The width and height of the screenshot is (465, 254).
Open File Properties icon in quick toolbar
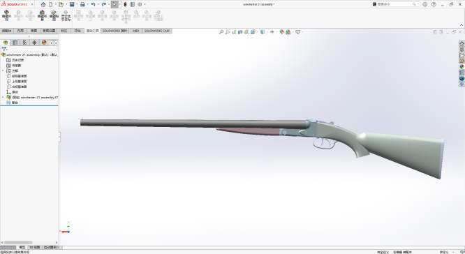(133, 4)
